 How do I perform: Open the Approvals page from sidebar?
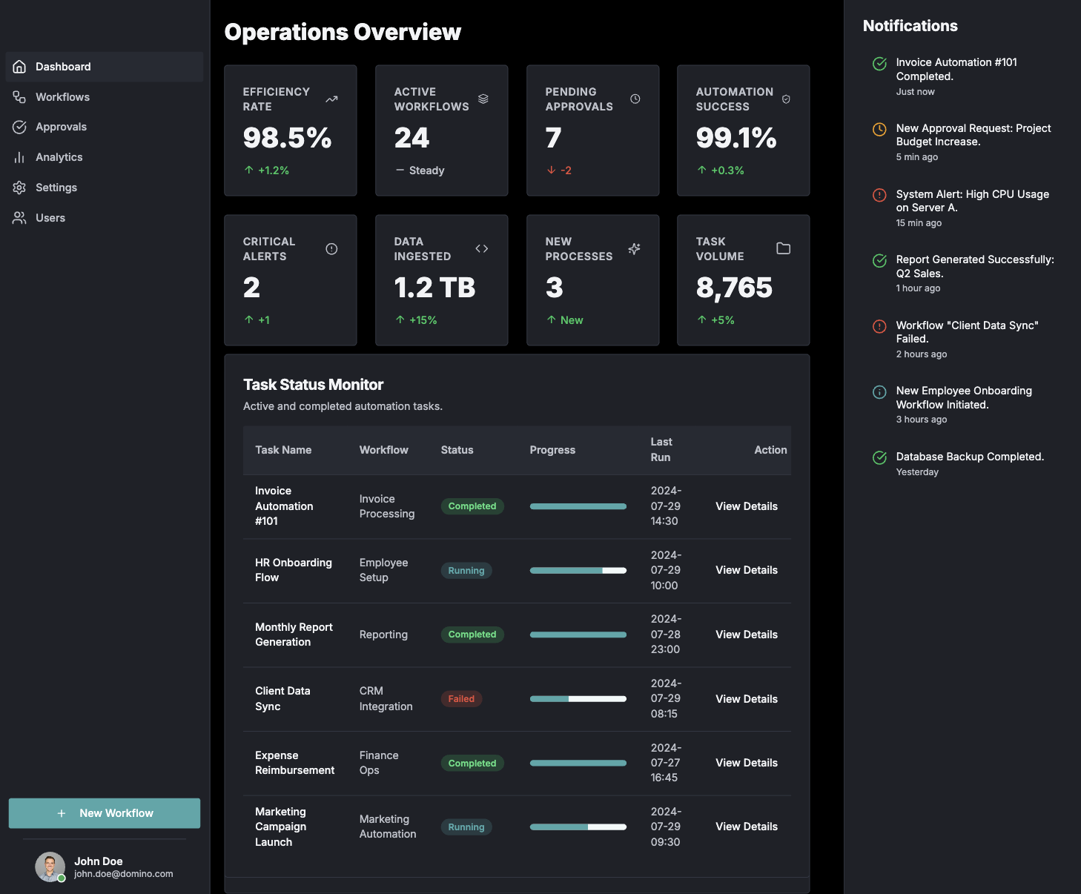pos(61,127)
